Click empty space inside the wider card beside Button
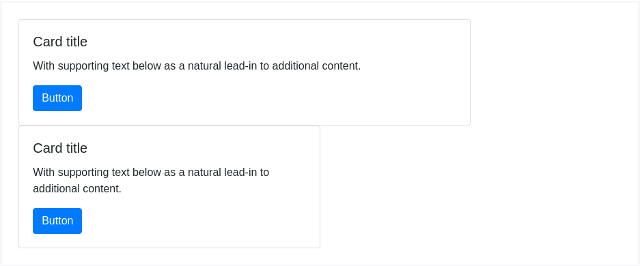This screenshot has height=266, width=640. pyautogui.click(x=265, y=98)
